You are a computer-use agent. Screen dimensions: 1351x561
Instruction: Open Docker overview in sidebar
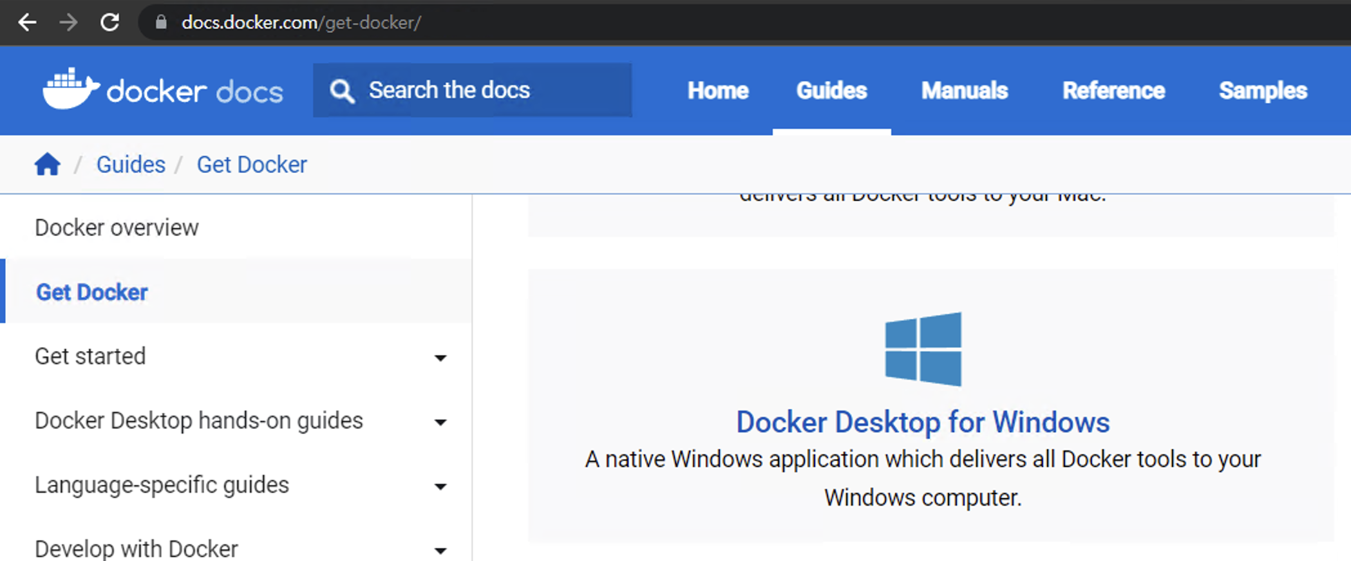pos(117,228)
